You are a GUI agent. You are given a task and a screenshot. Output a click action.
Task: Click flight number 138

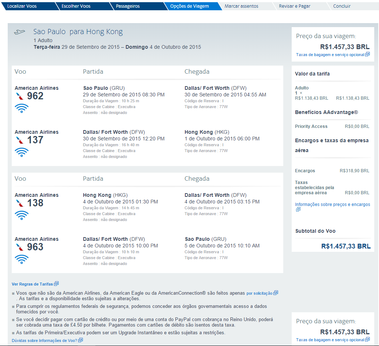35,203
